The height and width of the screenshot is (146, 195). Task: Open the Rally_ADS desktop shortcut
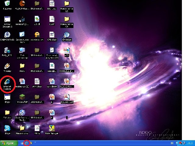coord(7,50)
